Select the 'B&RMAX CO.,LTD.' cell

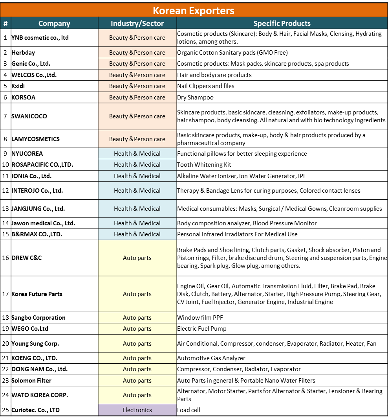pos(54,234)
